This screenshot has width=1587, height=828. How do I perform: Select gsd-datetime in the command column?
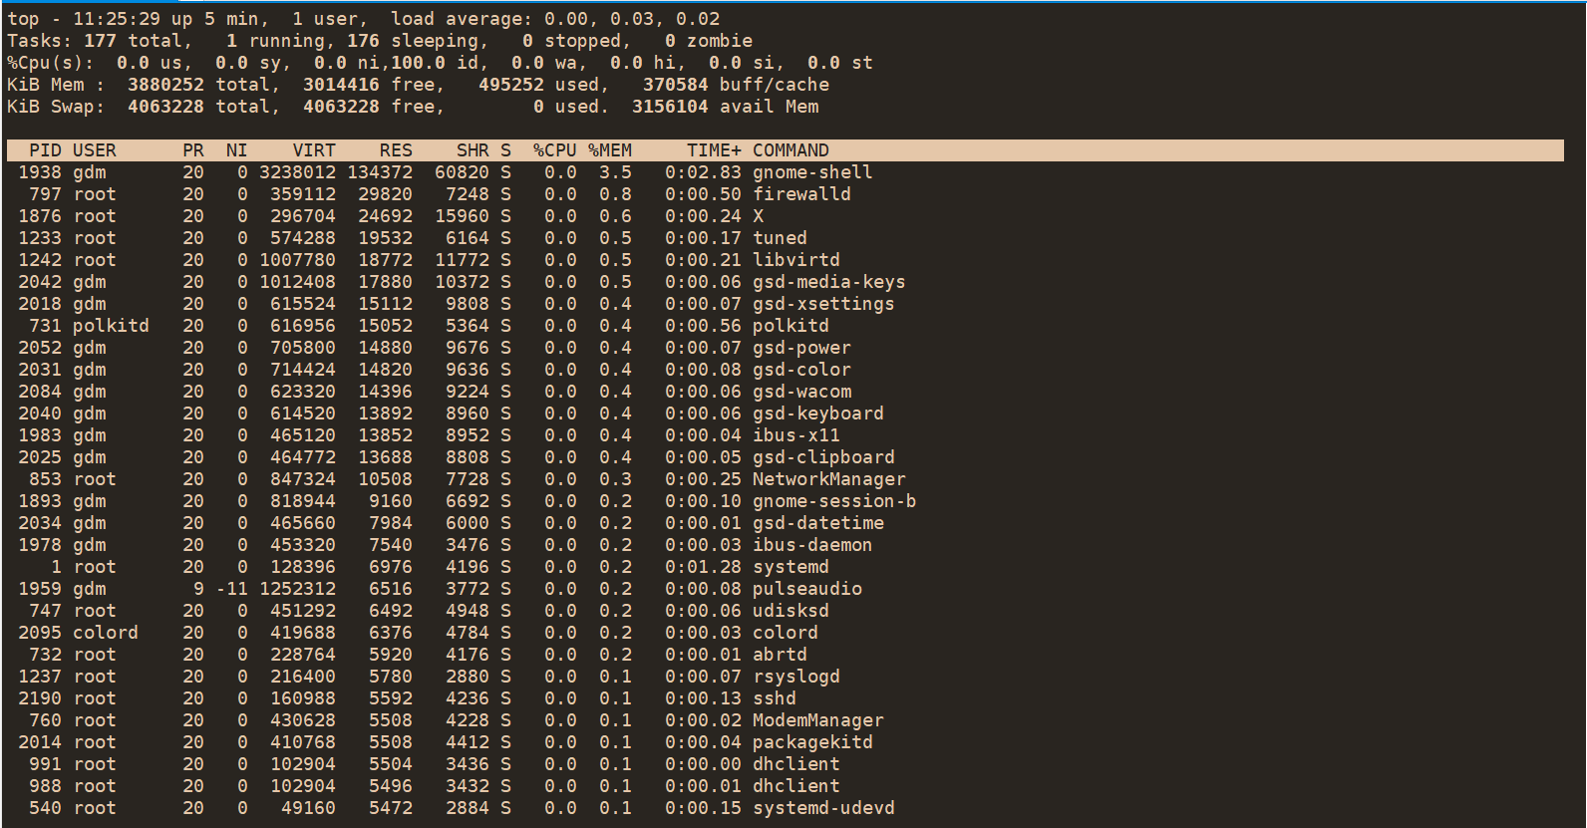click(818, 523)
